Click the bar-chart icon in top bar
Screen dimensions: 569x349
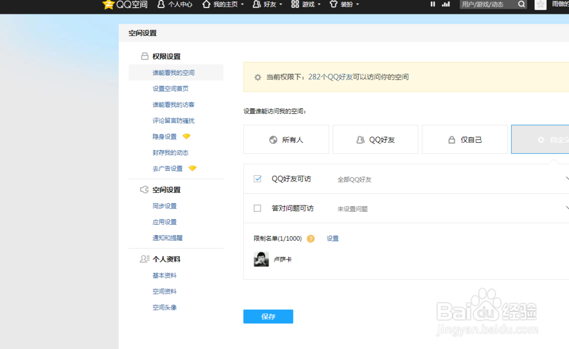(446, 4)
